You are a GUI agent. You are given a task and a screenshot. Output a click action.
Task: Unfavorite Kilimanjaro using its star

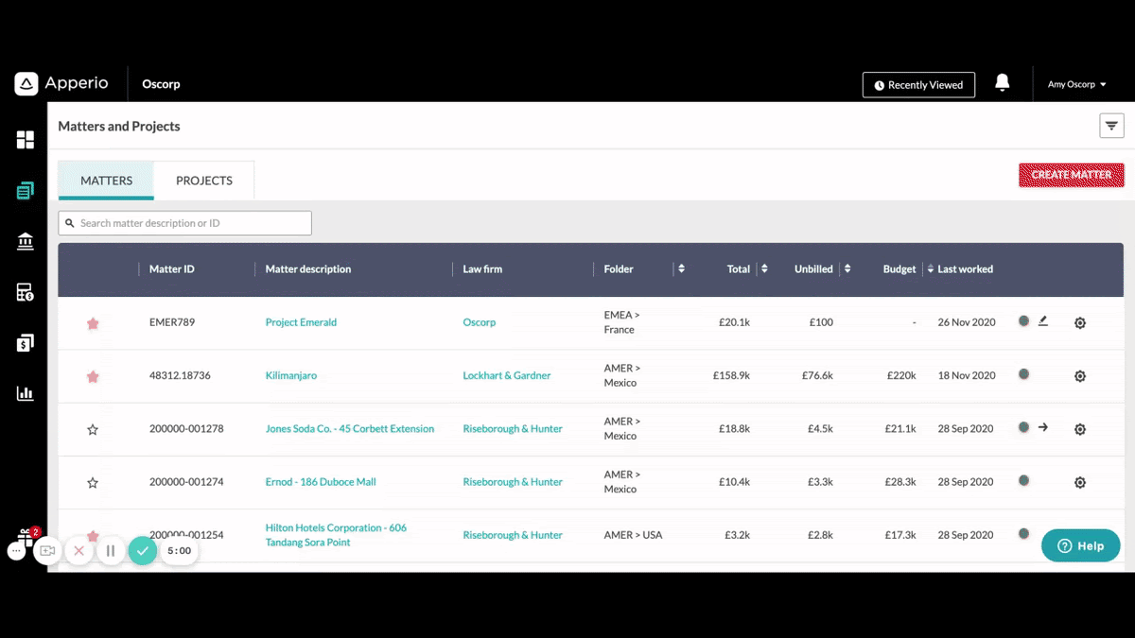pyautogui.click(x=93, y=376)
